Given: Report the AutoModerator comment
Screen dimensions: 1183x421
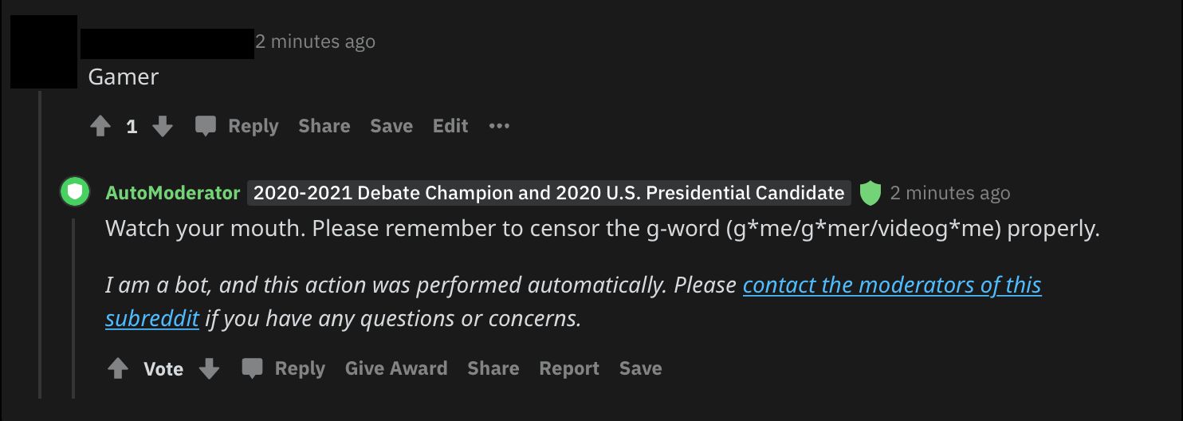Looking at the screenshot, I should coord(569,368).
